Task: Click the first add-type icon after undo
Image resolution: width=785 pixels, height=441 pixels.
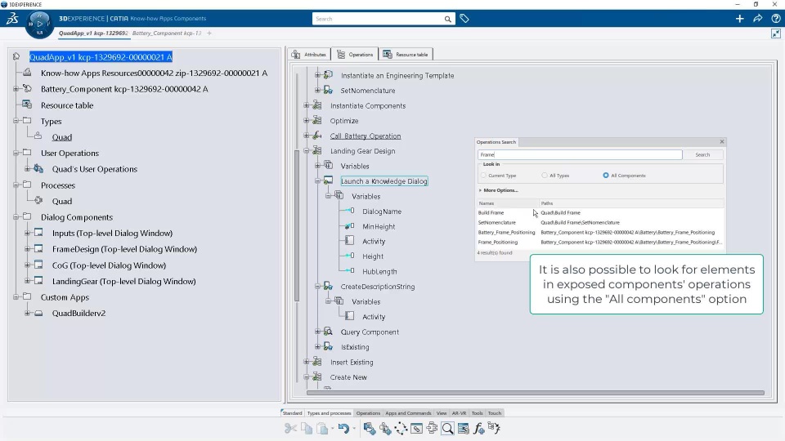Action: [370, 429]
